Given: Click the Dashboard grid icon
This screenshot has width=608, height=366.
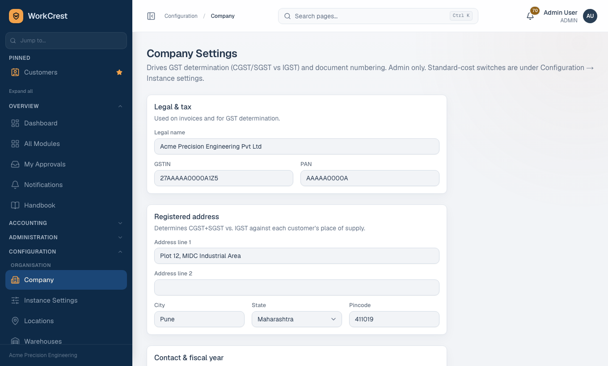Looking at the screenshot, I should point(15,123).
